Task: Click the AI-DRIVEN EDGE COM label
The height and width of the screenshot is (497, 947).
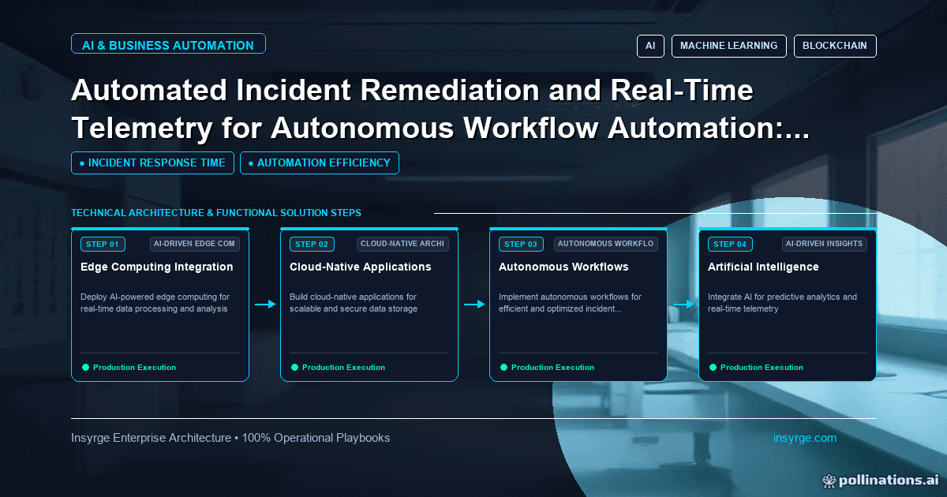Action: coord(195,244)
